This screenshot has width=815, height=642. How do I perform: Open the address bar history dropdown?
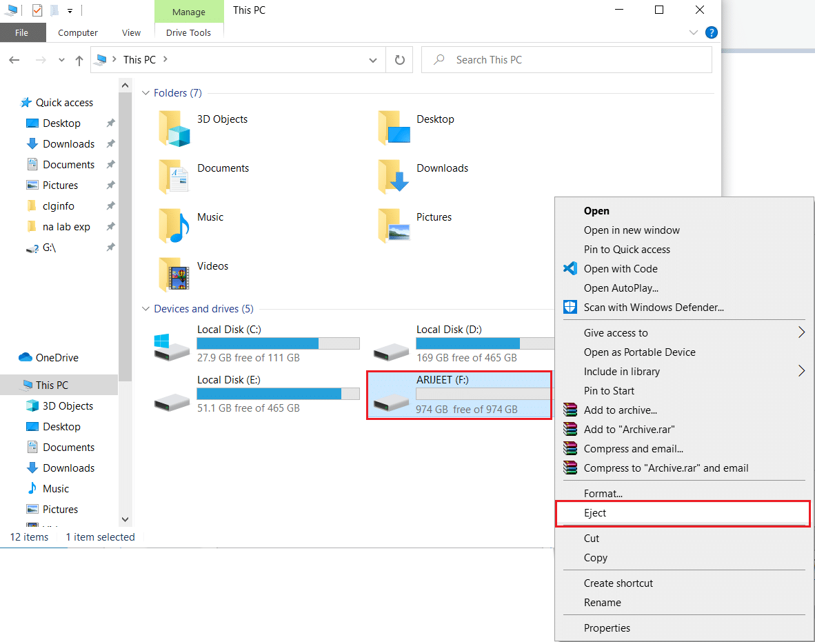point(372,59)
